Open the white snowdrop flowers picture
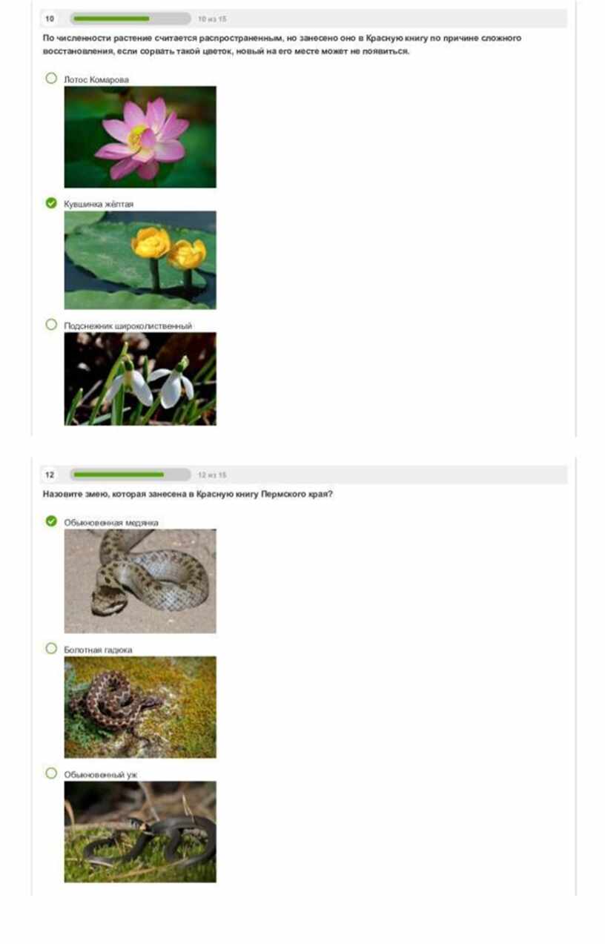 [x=140, y=378]
